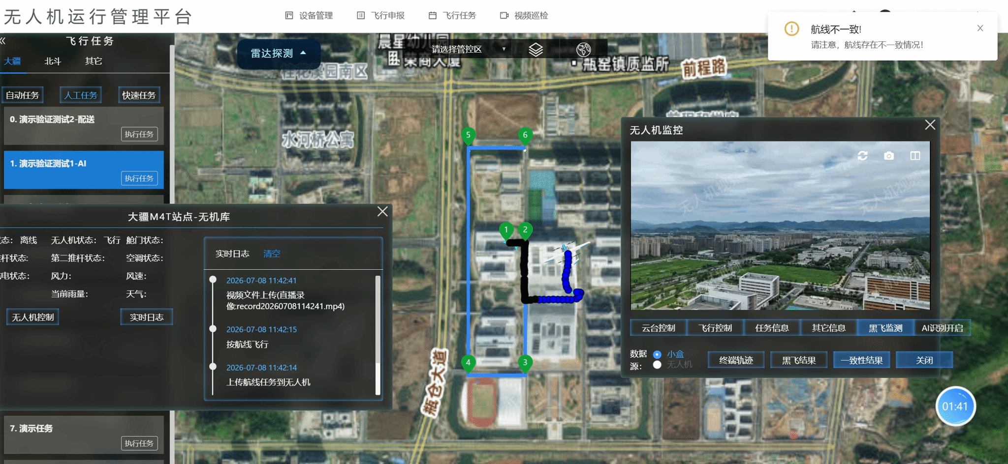This screenshot has height=464, width=1008.
Task: Execute the 演示任务 task
Action: pyautogui.click(x=139, y=443)
